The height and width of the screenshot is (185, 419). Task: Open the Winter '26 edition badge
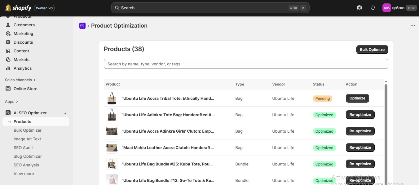pos(44,8)
